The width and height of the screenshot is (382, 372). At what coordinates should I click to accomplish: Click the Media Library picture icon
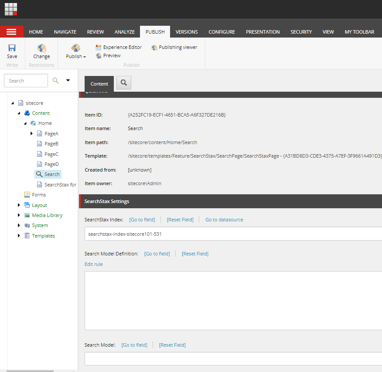tap(27, 215)
